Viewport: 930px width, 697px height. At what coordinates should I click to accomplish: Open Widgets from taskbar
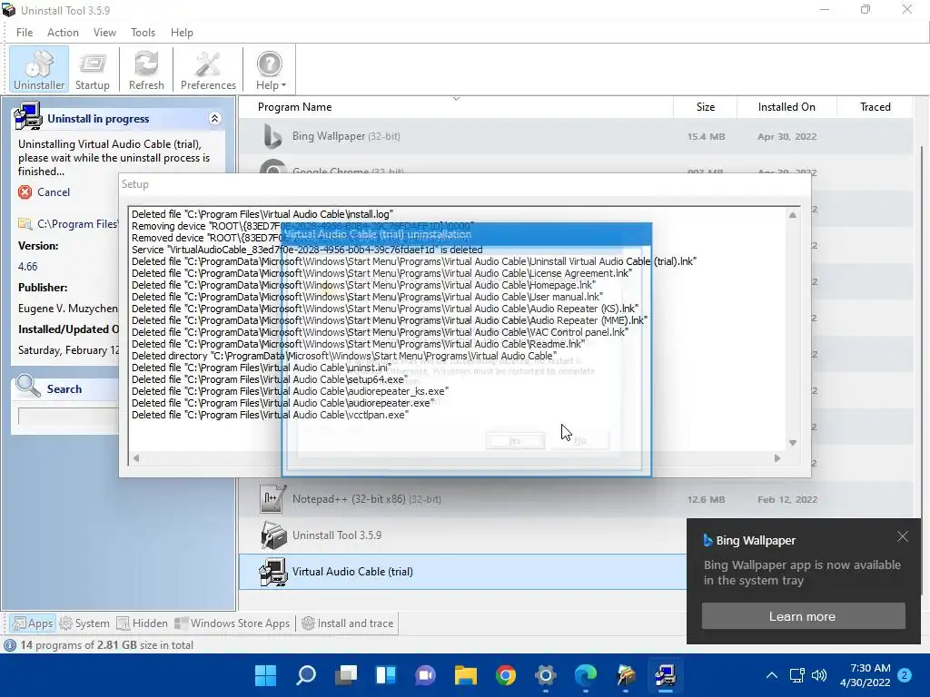[x=385, y=675]
